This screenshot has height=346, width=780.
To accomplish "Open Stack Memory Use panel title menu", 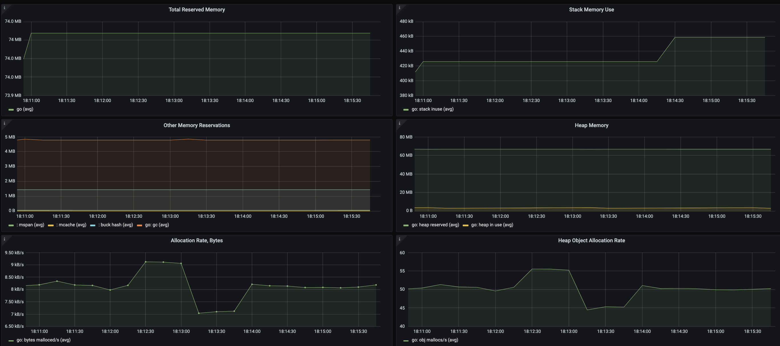I will 591,10.
